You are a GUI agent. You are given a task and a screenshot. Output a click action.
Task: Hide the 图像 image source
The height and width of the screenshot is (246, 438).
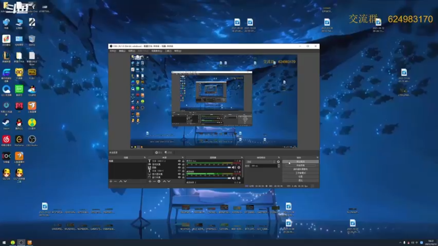click(x=180, y=167)
